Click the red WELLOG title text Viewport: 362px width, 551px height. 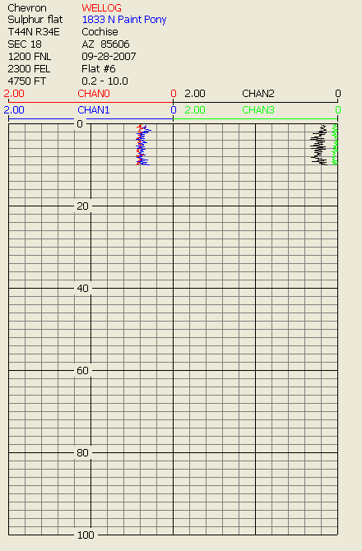(x=101, y=7)
